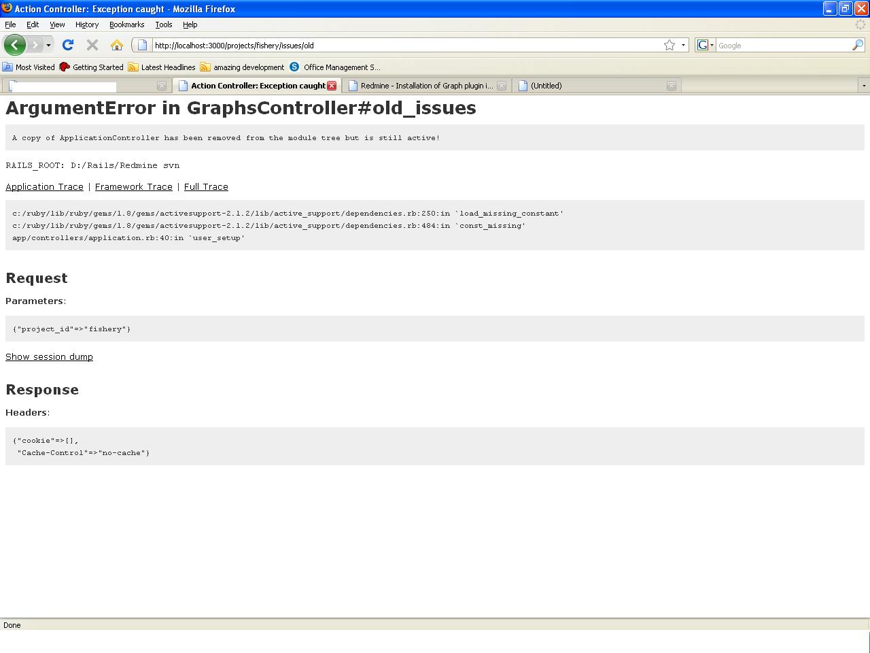Screen dimensions: 870x653
Task: Close the Action Controller exception tab
Action: pos(332,86)
